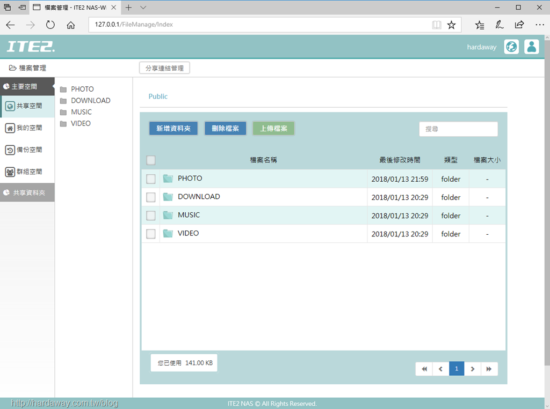
Task: Toggle reading view icon in address bar
Action: tap(436, 25)
